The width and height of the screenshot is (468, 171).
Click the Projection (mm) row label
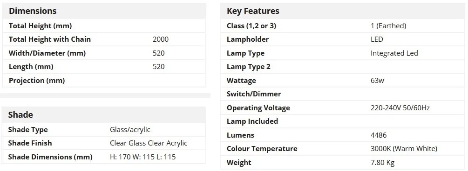click(37, 81)
